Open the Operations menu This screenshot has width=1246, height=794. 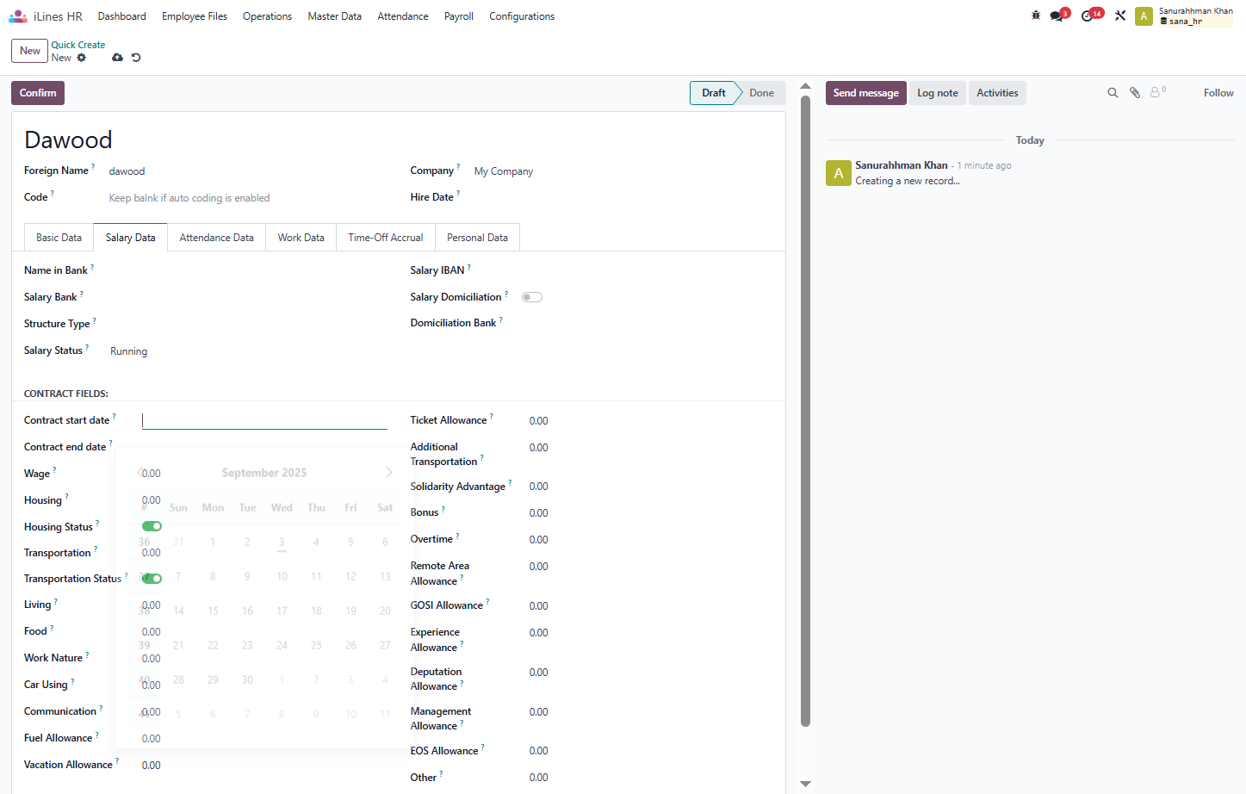[x=267, y=16]
